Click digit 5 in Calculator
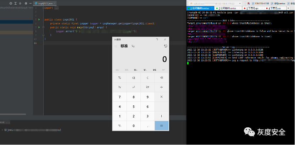This screenshot has height=145, width=295. [x=134, y=106]
